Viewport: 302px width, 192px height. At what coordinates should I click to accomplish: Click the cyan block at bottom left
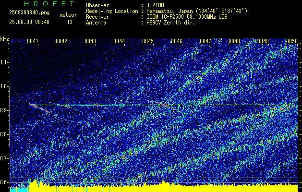[19, 190]
